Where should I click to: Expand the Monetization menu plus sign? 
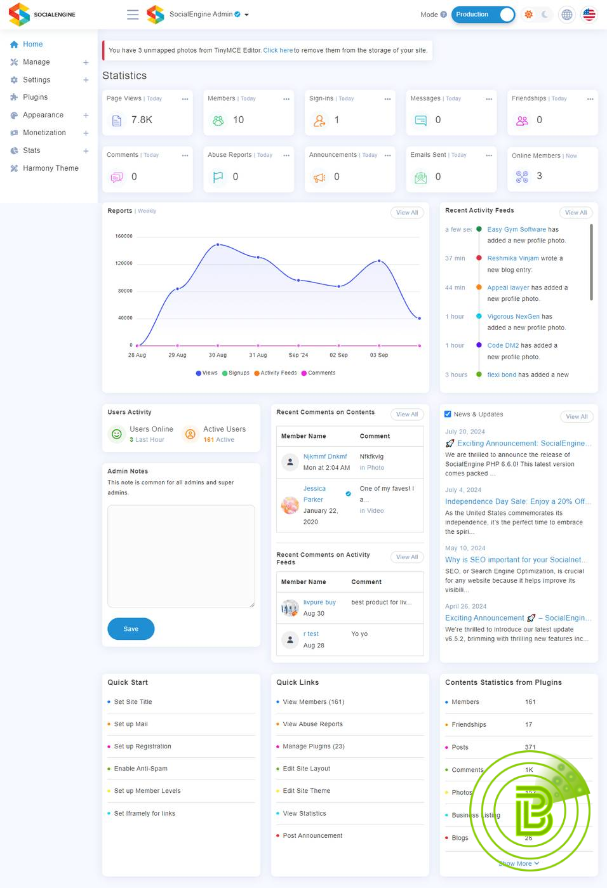86,133
